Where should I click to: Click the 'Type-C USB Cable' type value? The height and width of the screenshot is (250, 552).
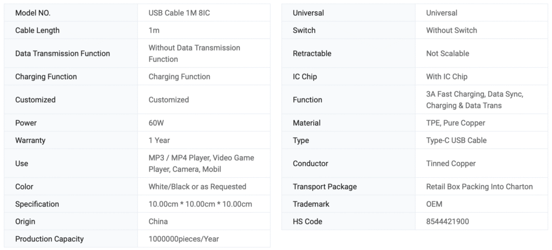[x=456, y=140]
